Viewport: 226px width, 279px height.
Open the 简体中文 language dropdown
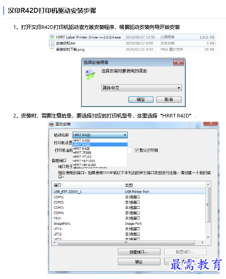click(142, 88)
